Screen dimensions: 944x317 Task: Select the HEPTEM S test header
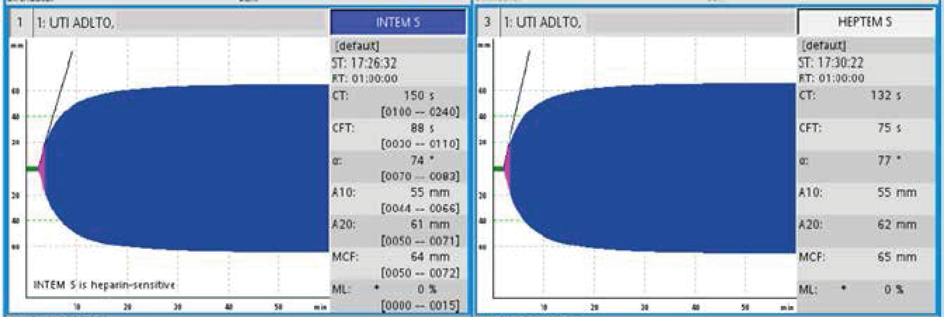coord(865,22)
